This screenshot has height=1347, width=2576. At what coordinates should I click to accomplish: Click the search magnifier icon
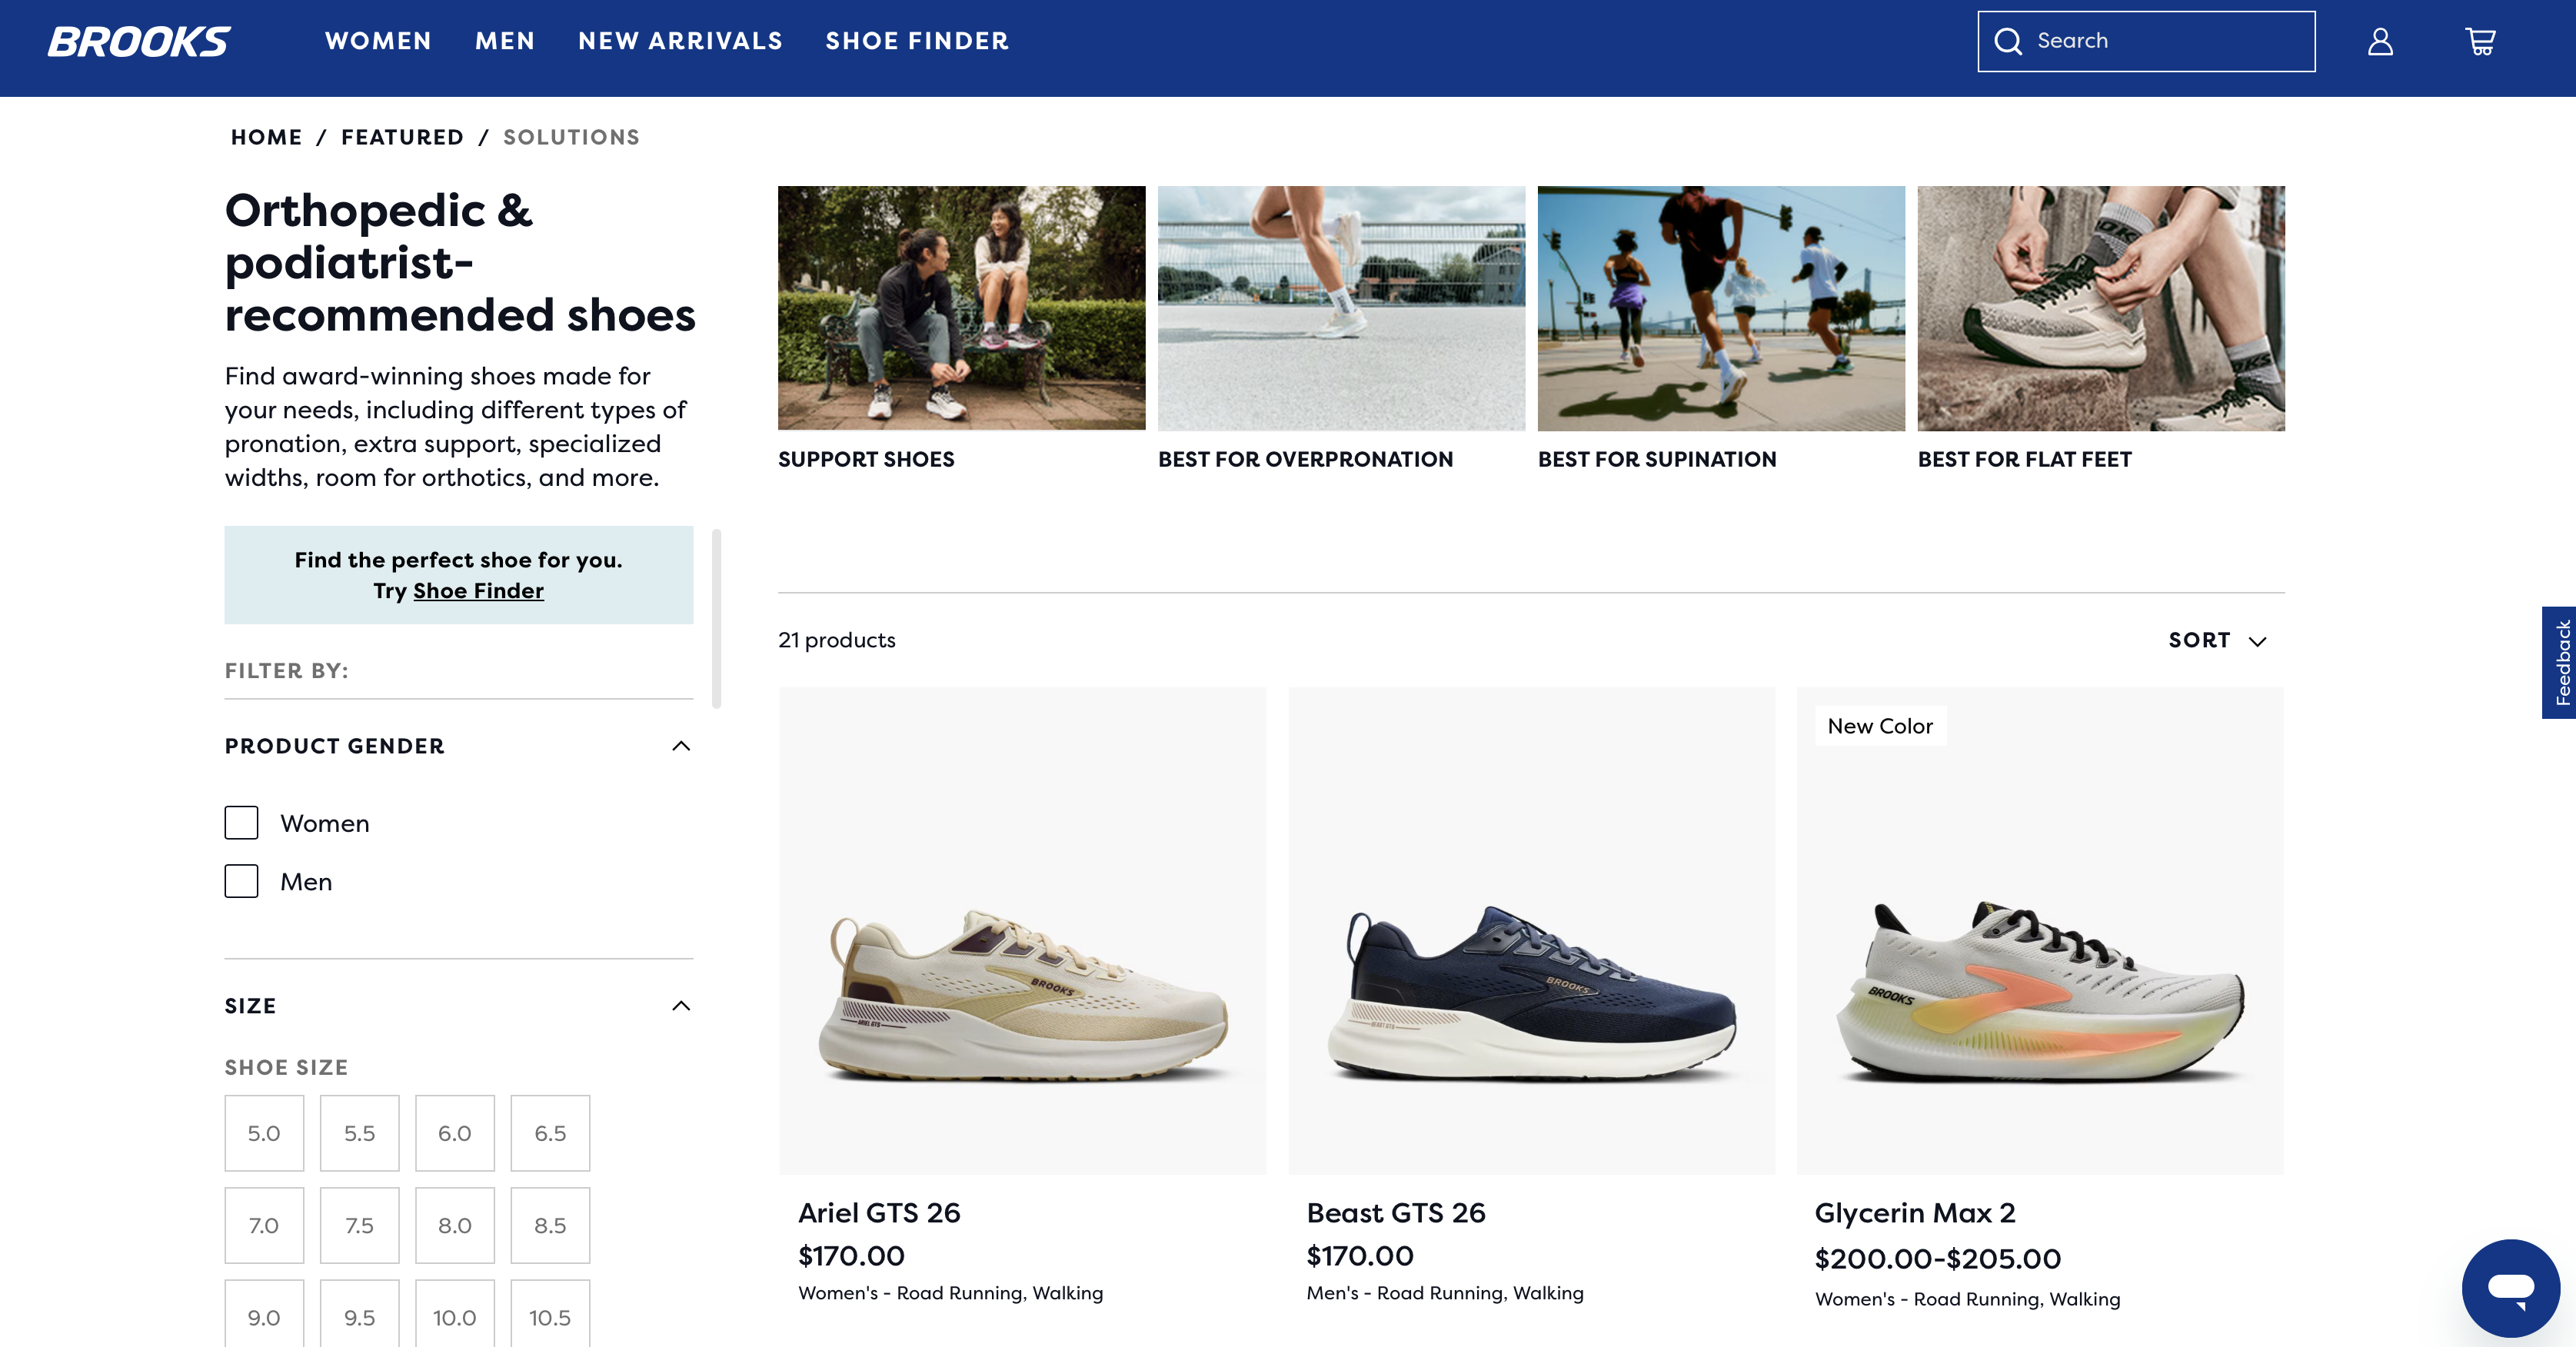click(x=2008, y=41)
